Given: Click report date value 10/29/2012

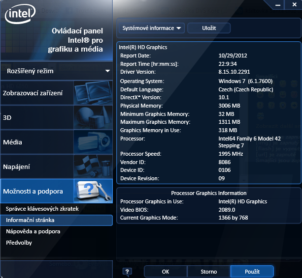Looking at the screenshot, I should coord(233,56).
